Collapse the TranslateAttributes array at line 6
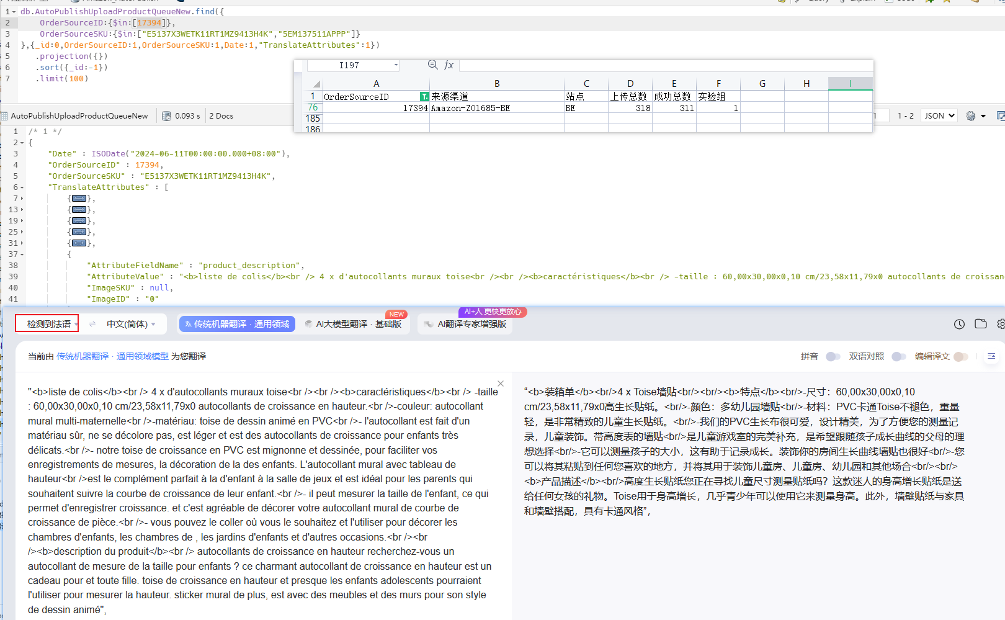 (x=22, y=187)
